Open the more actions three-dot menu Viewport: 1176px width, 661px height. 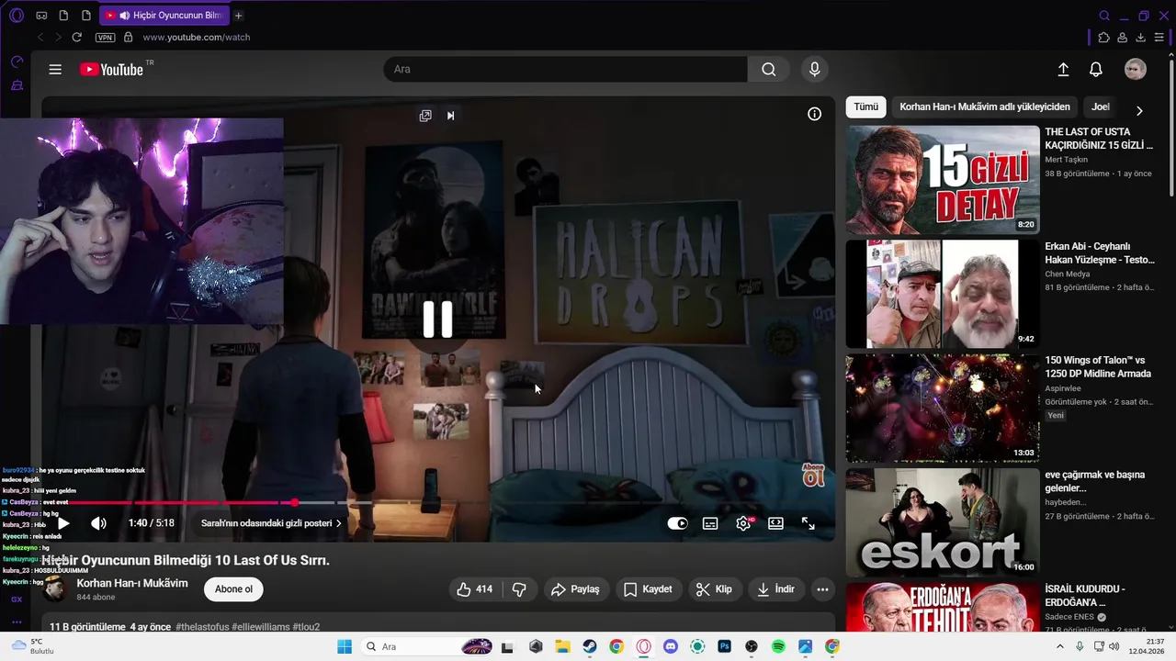point(822,589)
